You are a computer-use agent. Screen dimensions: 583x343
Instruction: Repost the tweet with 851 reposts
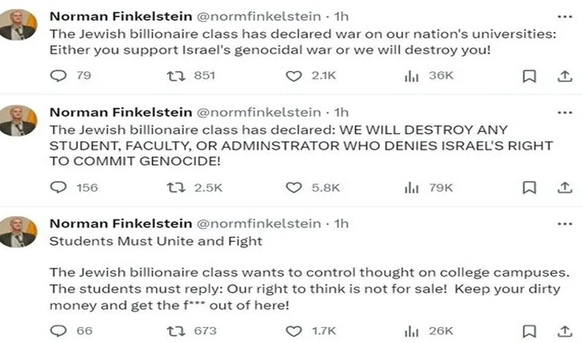pyautogui.click(x=175, y=75)
